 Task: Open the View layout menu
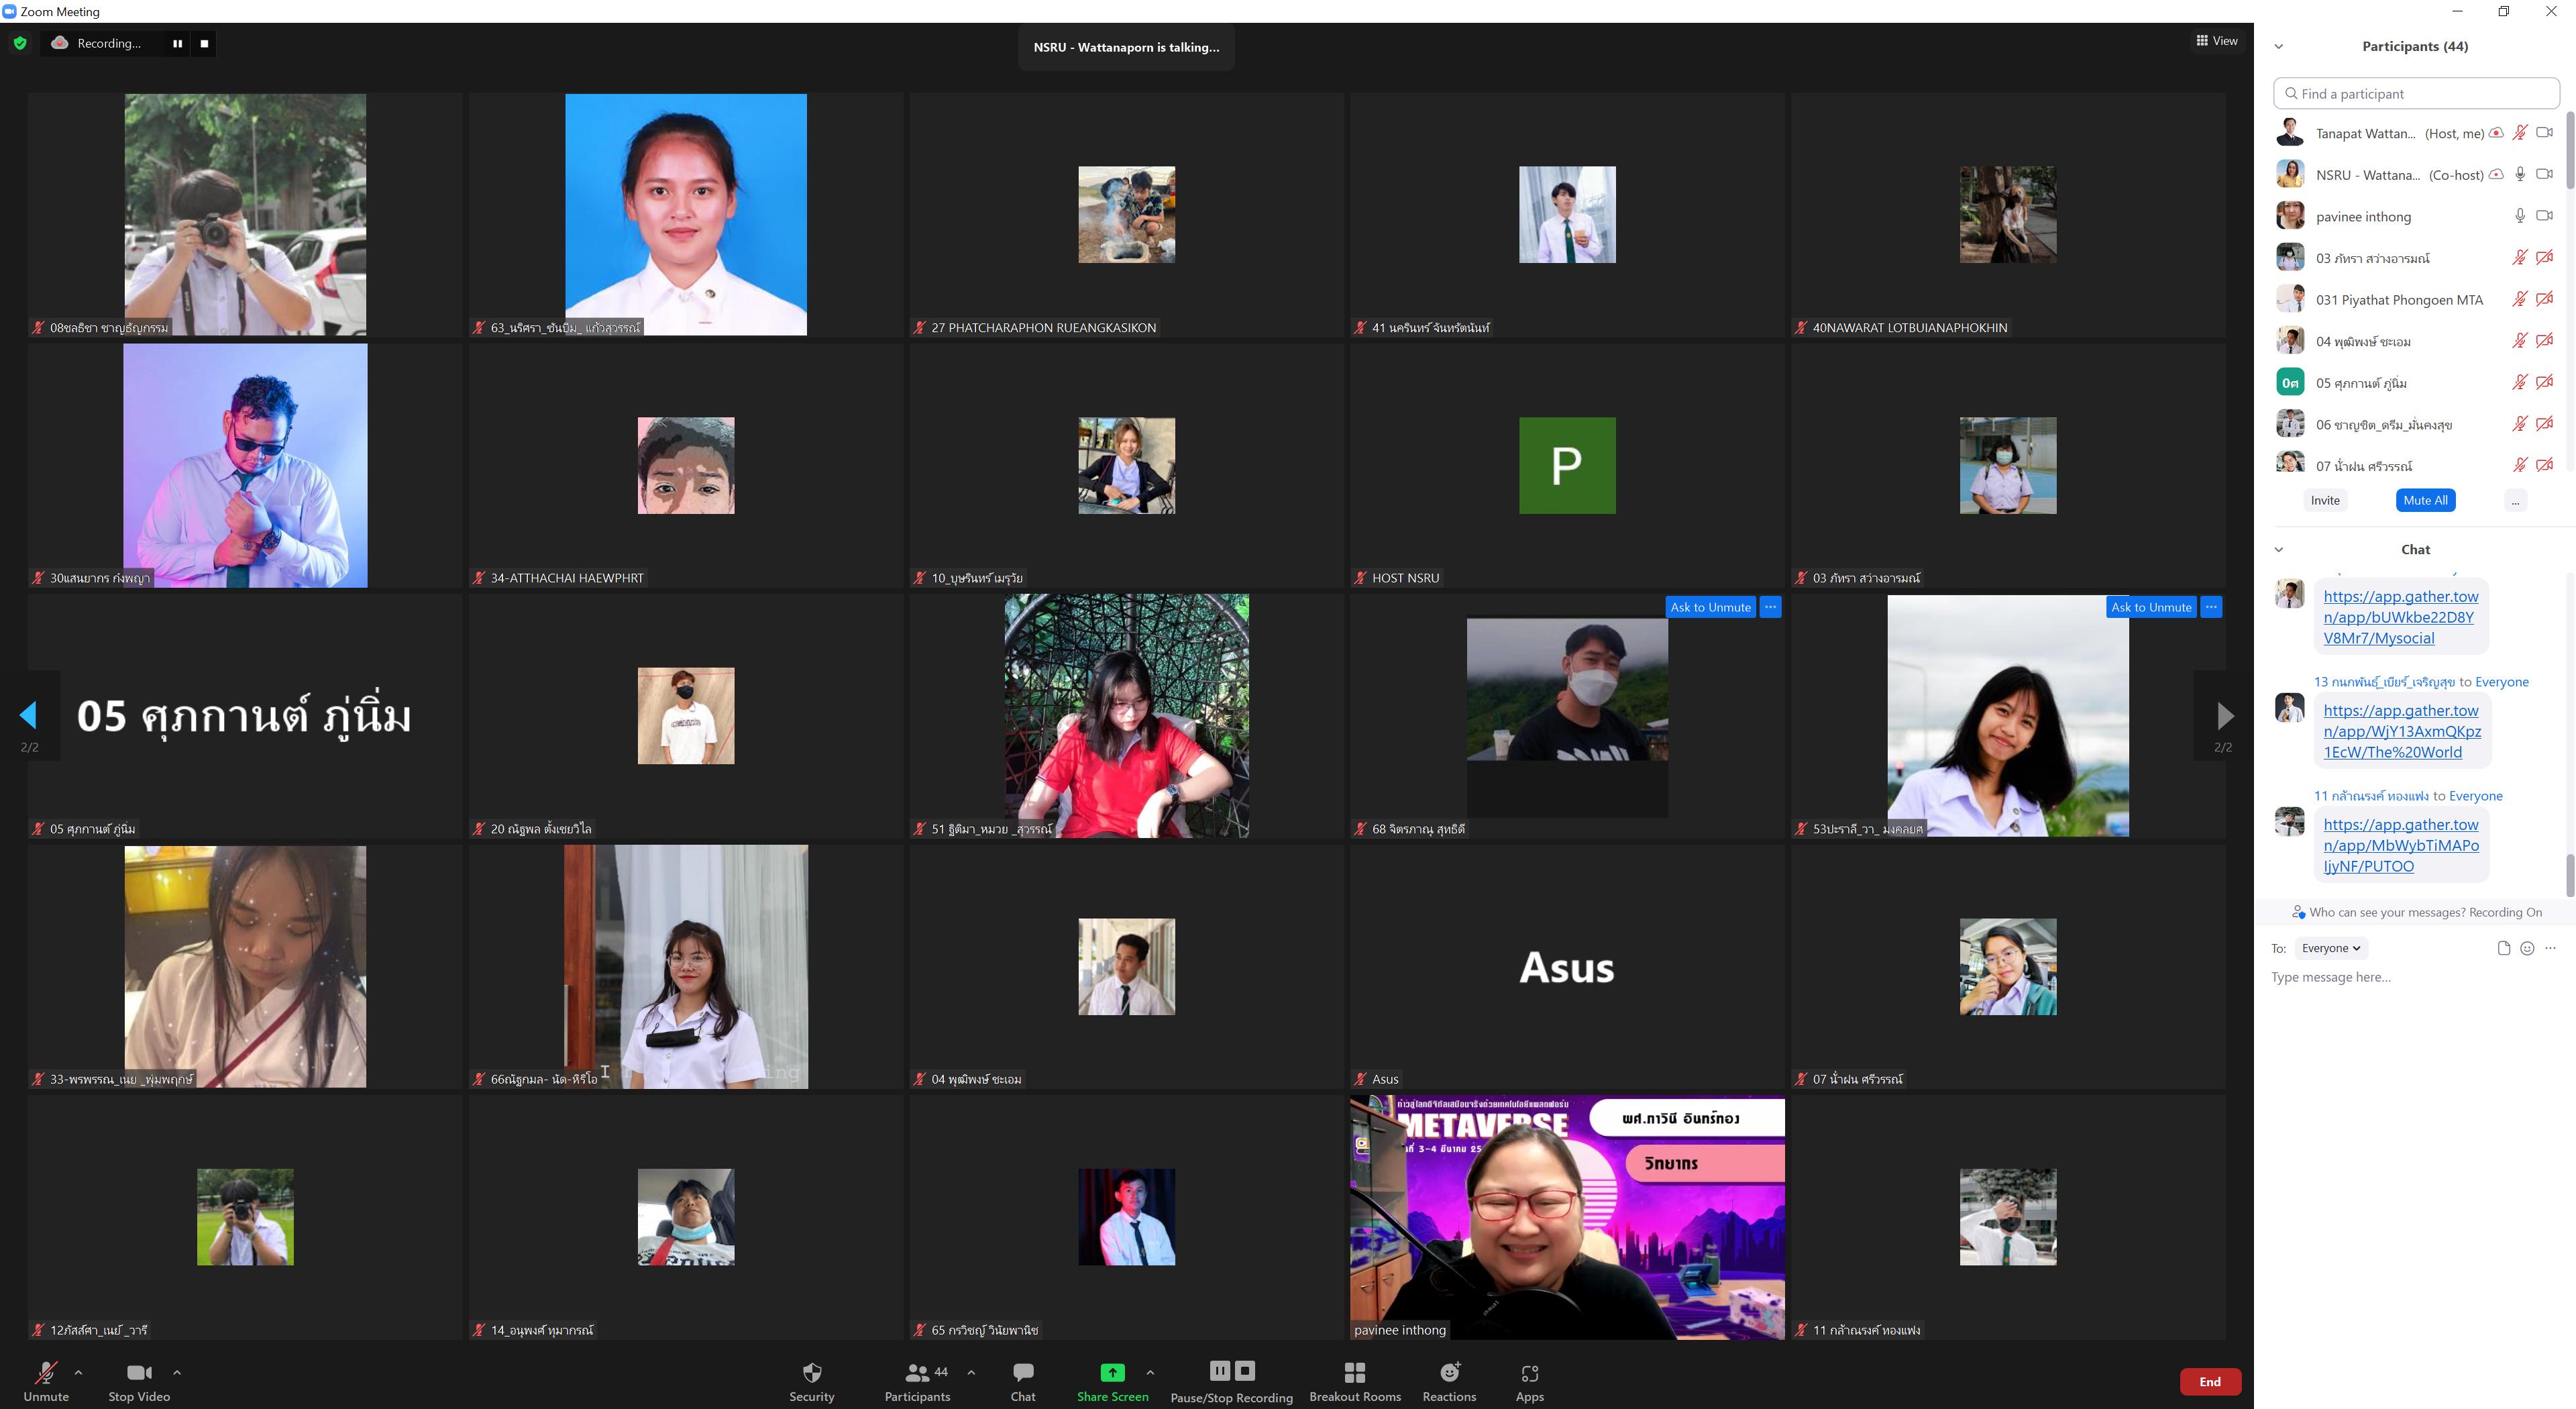point(2216,41)
